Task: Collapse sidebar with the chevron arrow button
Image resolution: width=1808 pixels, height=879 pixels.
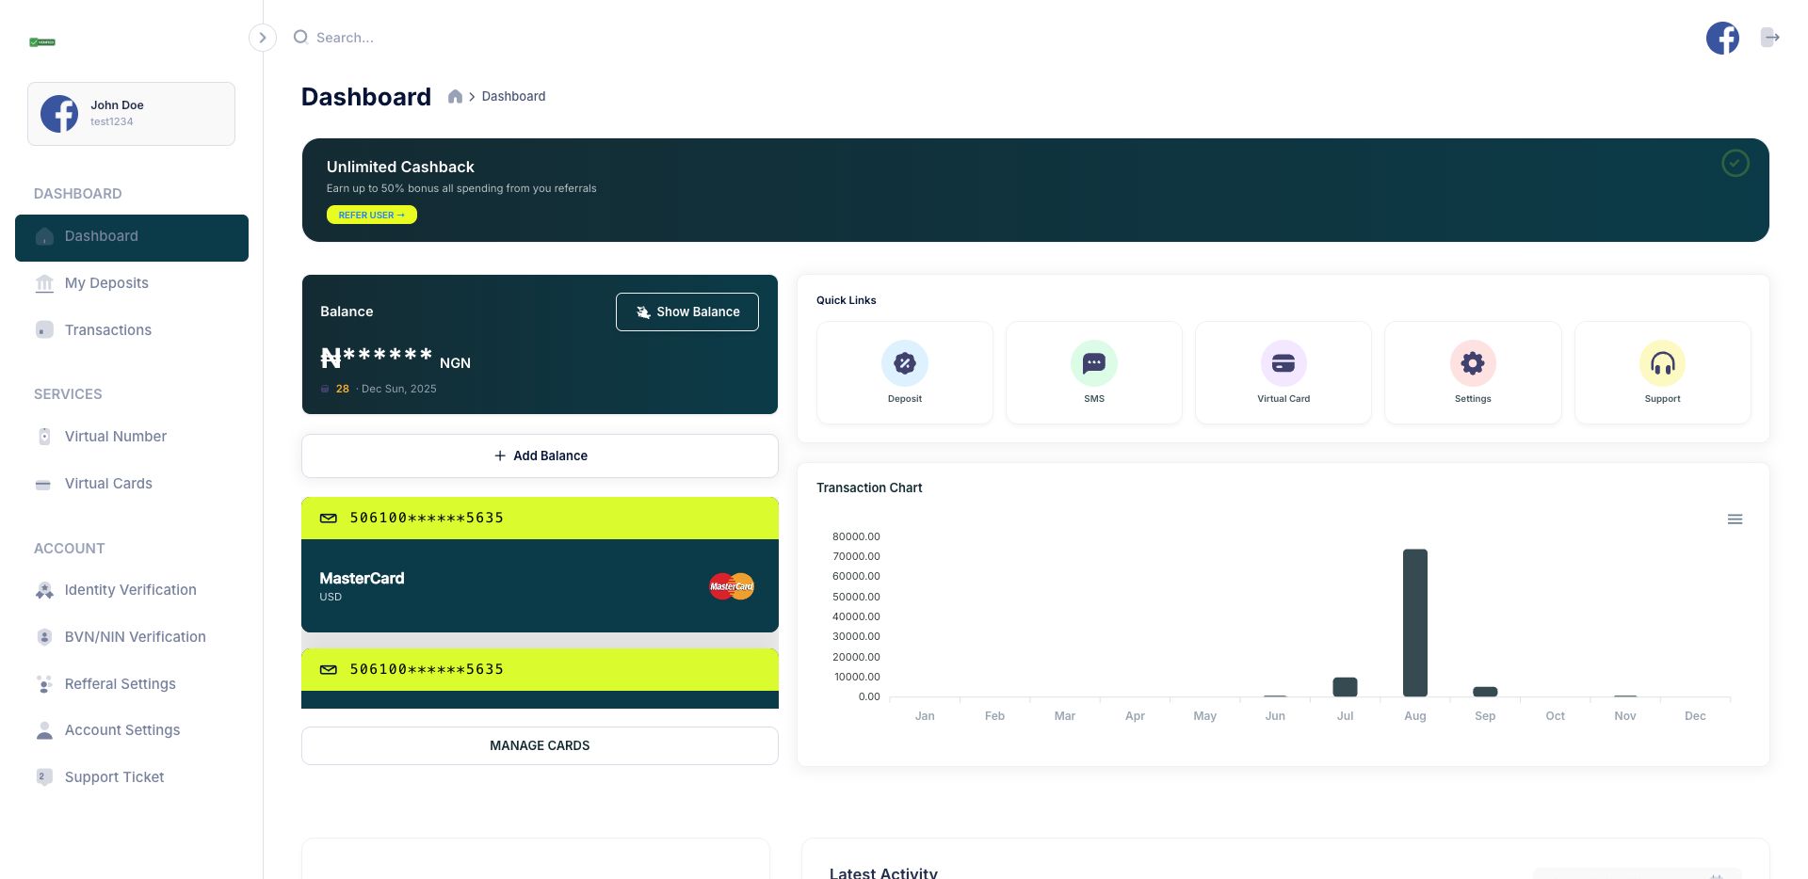Action: click(263, 38)
